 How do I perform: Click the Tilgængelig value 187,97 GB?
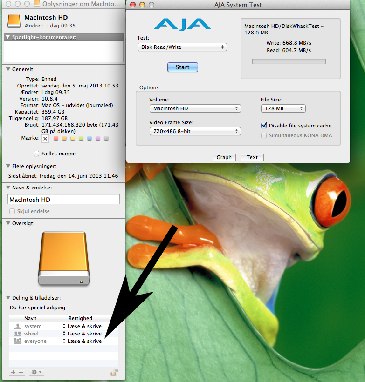coord(55,118)
